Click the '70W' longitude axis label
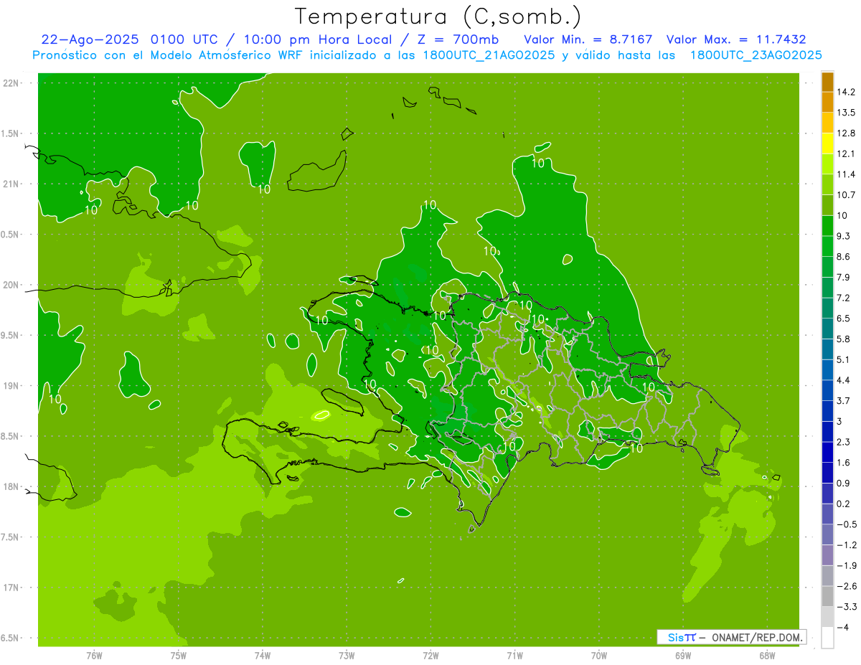861x665 pixels. (x=598, y=655)
